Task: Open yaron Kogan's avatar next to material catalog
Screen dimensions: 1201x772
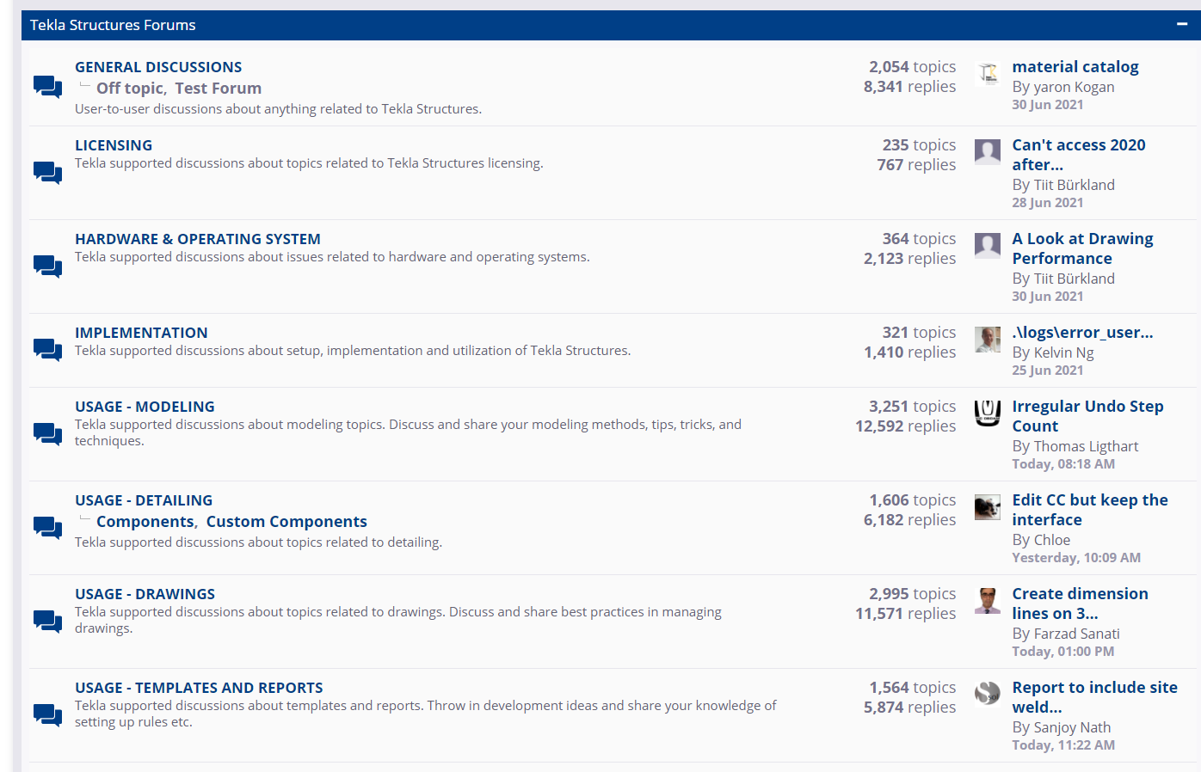Action: click(x=988, y=74)
